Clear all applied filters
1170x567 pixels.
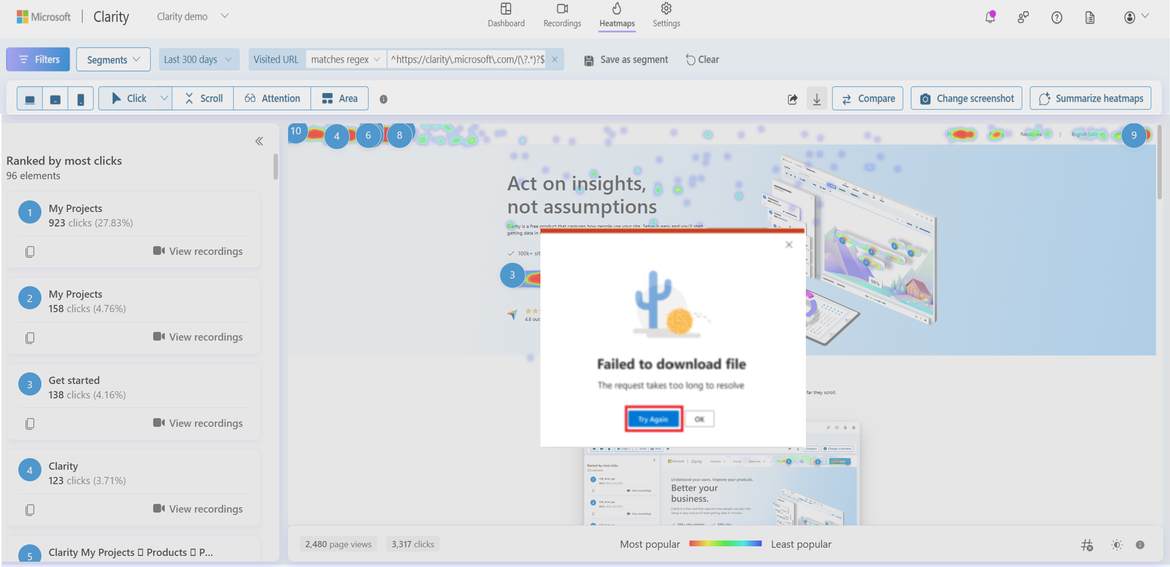702,60
